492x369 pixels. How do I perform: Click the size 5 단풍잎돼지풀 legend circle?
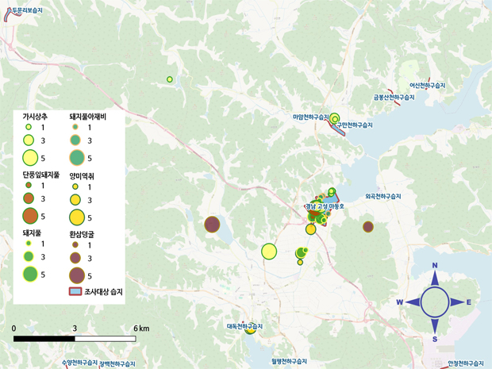[x=30, y=216]
